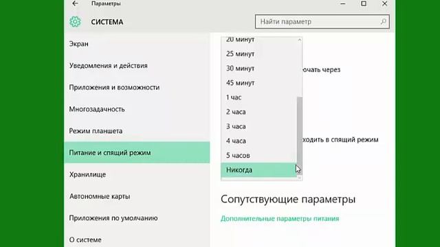Open the Режим планшета section
440x247 pixels.
(137, 131)
